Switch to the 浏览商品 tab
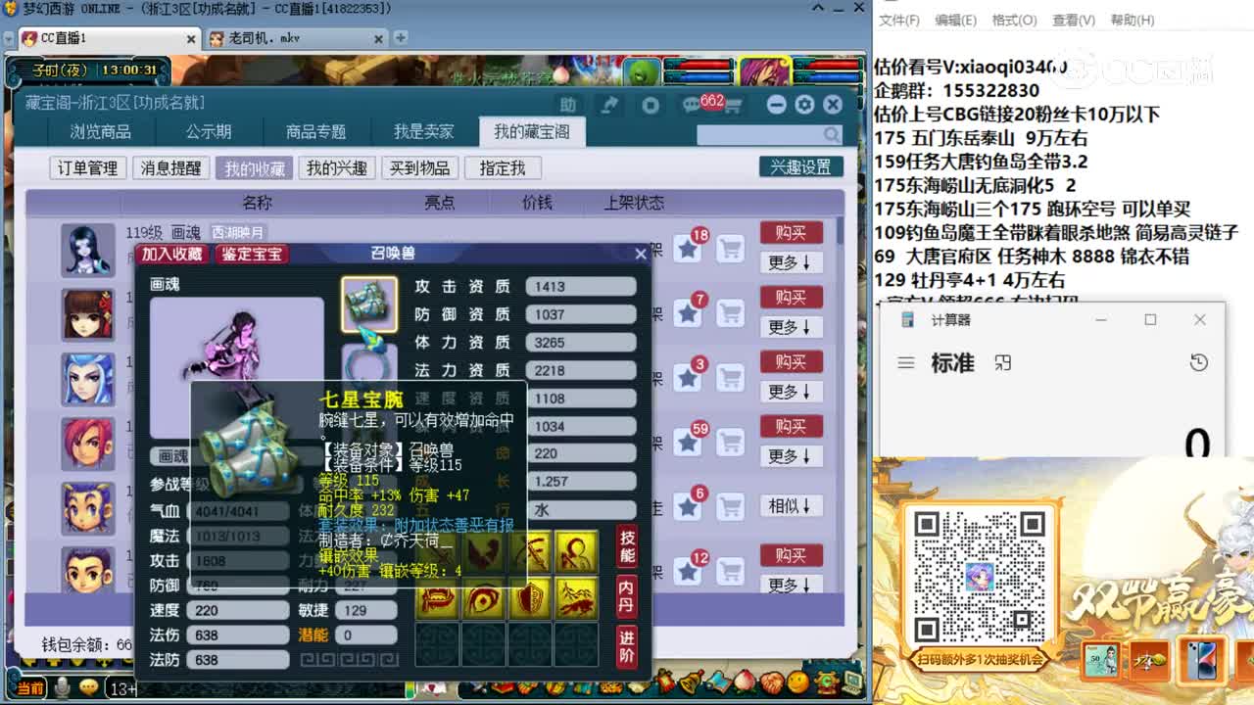The height and width of the screenshot is (705, 1254). point(100,131)
